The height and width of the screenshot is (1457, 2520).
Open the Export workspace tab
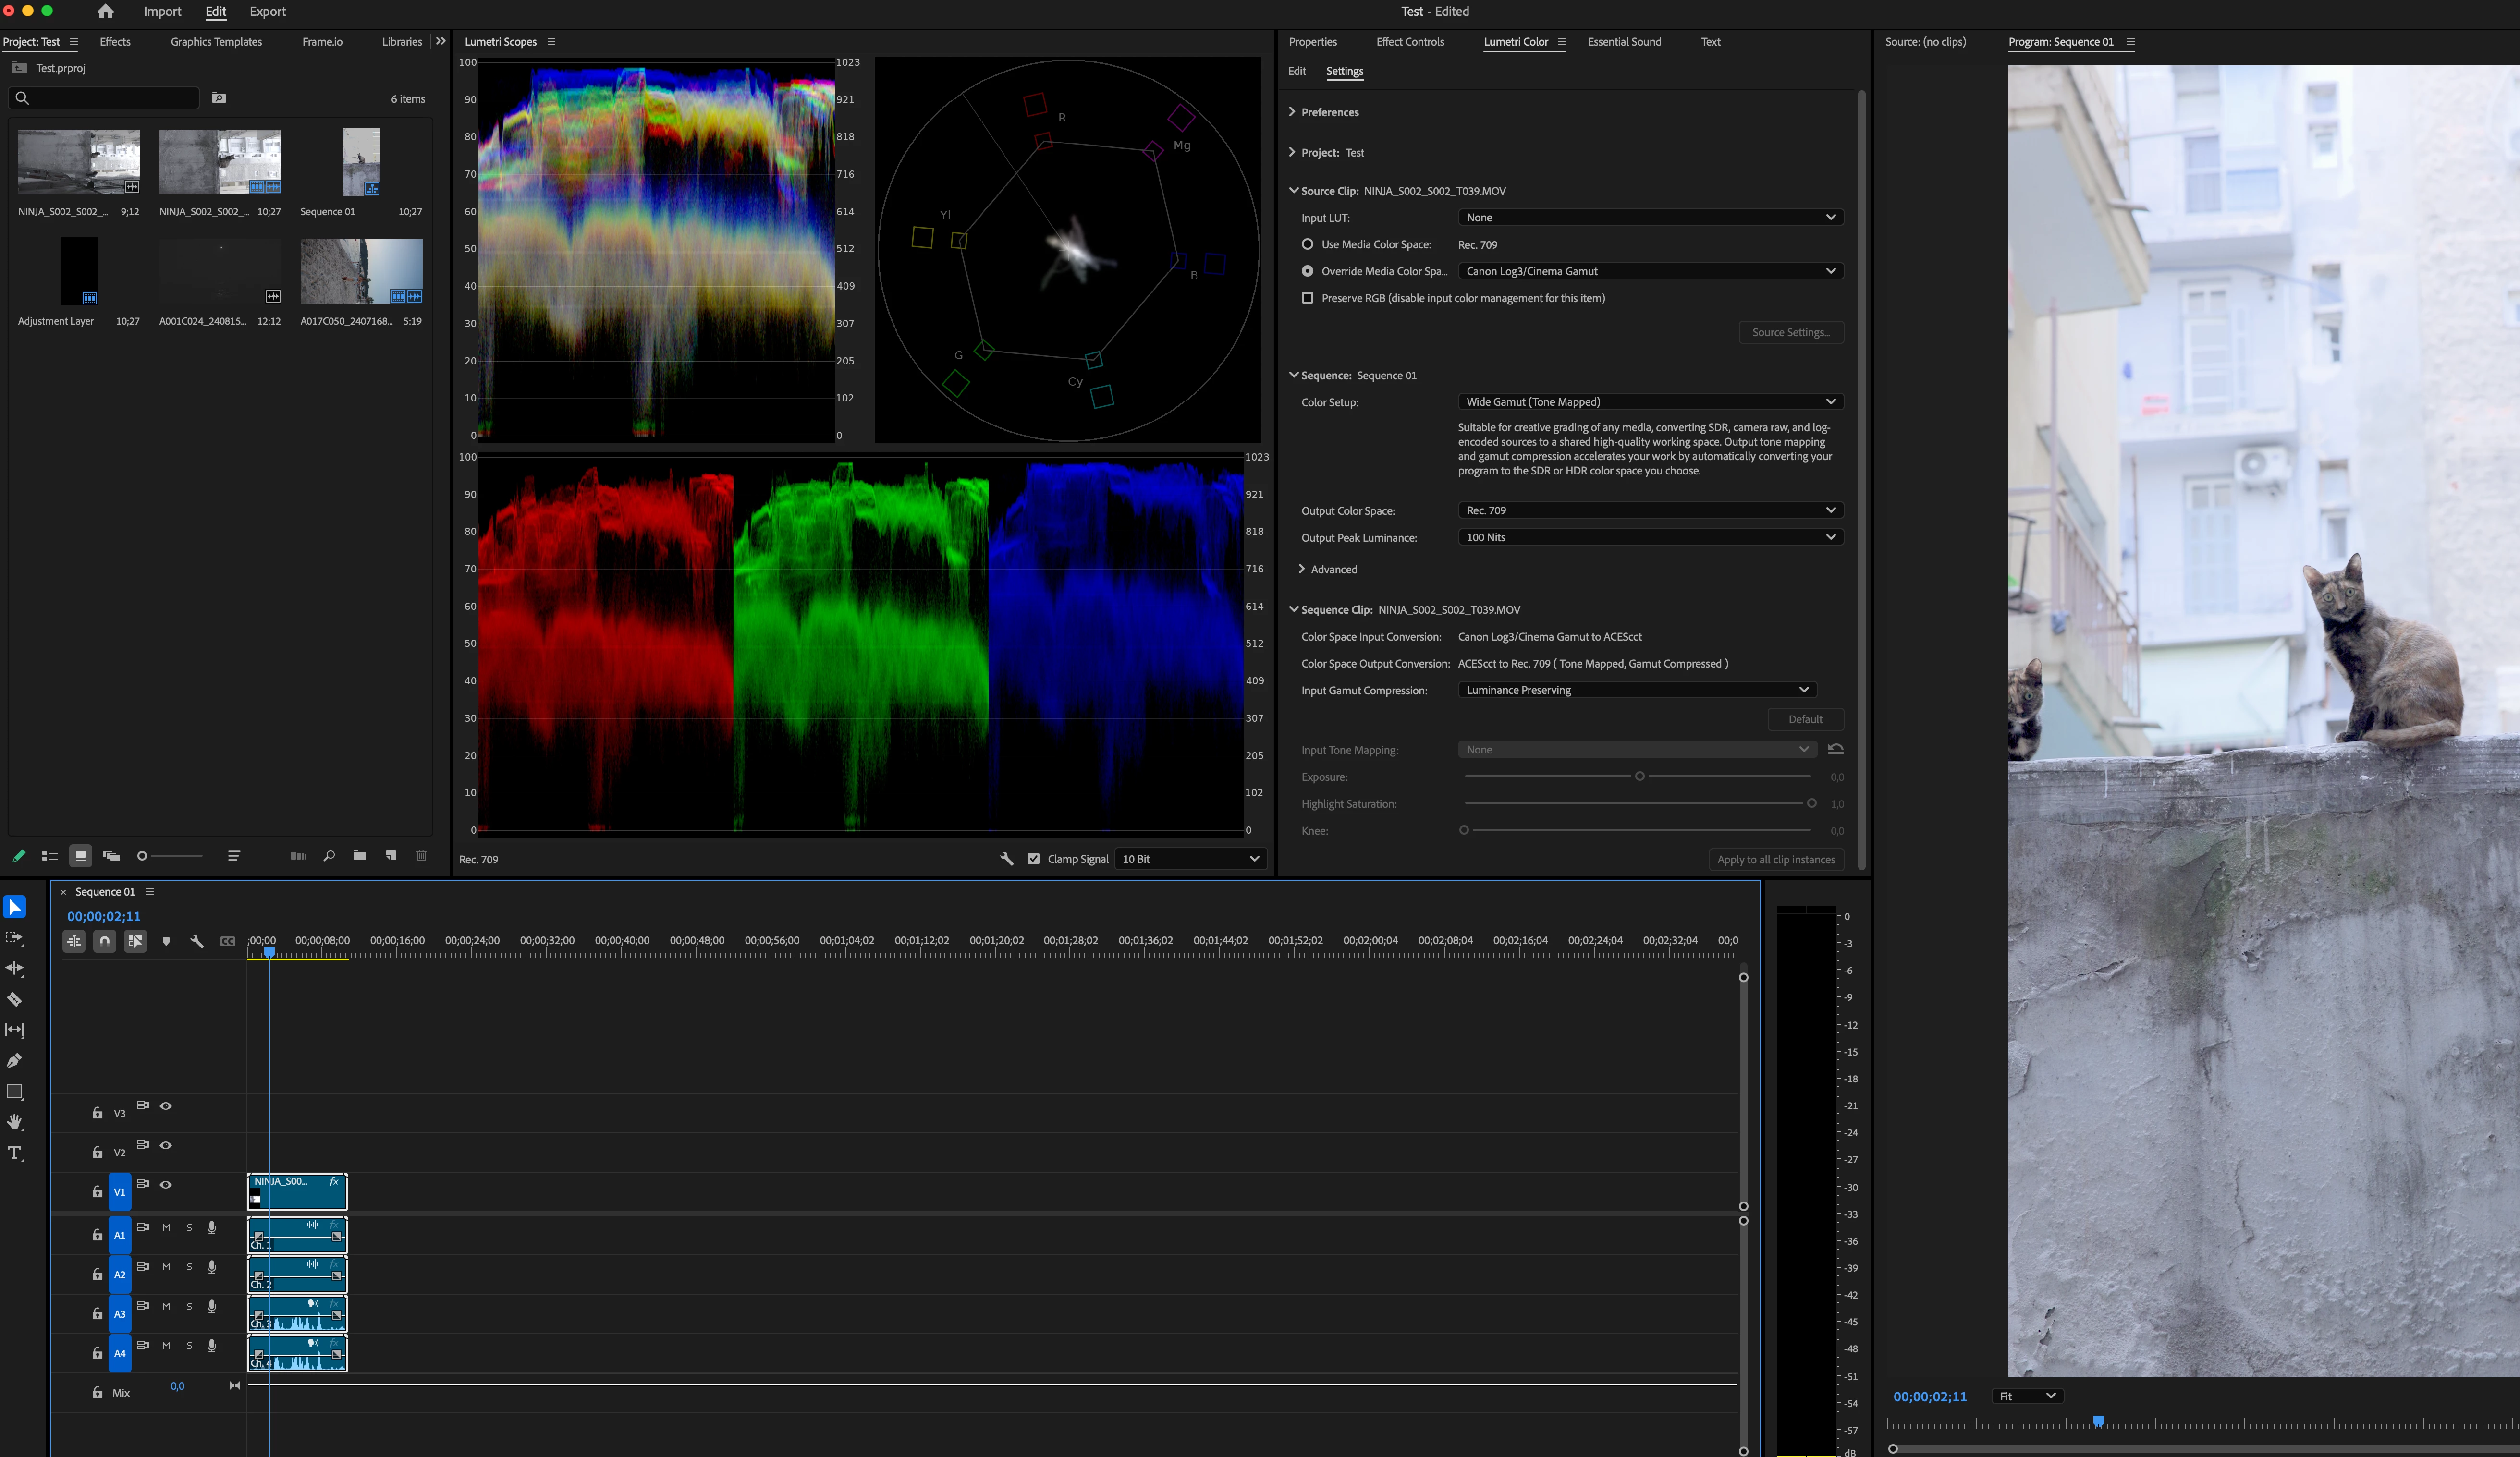[x=267, y=12]
